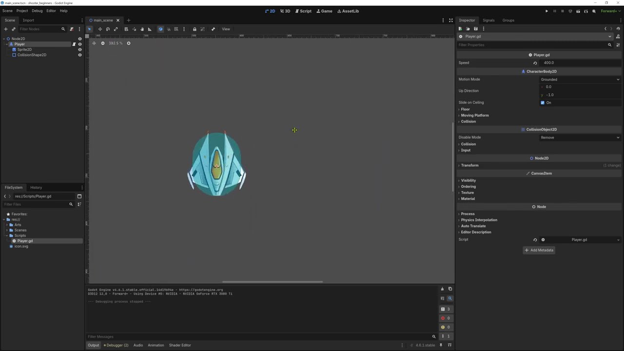Open the Player node's attached script icon
Screen dimensions: 624x351
pos(74,44)
